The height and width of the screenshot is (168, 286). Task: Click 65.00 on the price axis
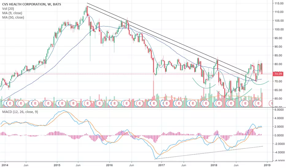pos(279,90)
